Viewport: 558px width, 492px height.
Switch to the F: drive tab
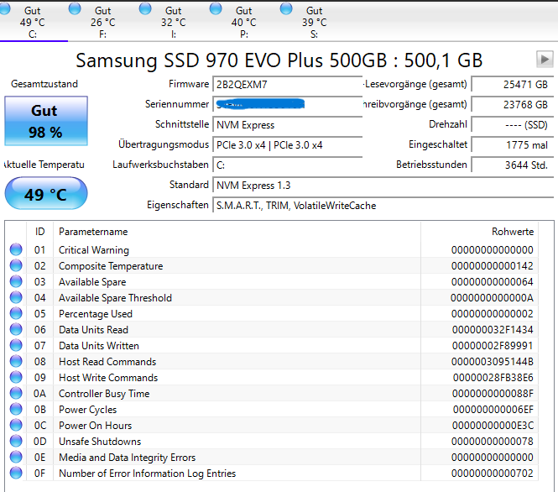[103, 22]
